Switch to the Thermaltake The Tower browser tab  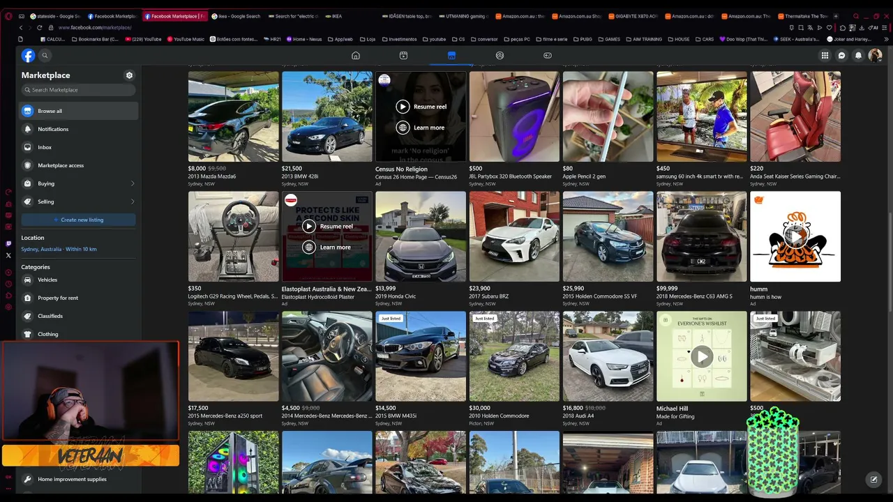(804, 16)
